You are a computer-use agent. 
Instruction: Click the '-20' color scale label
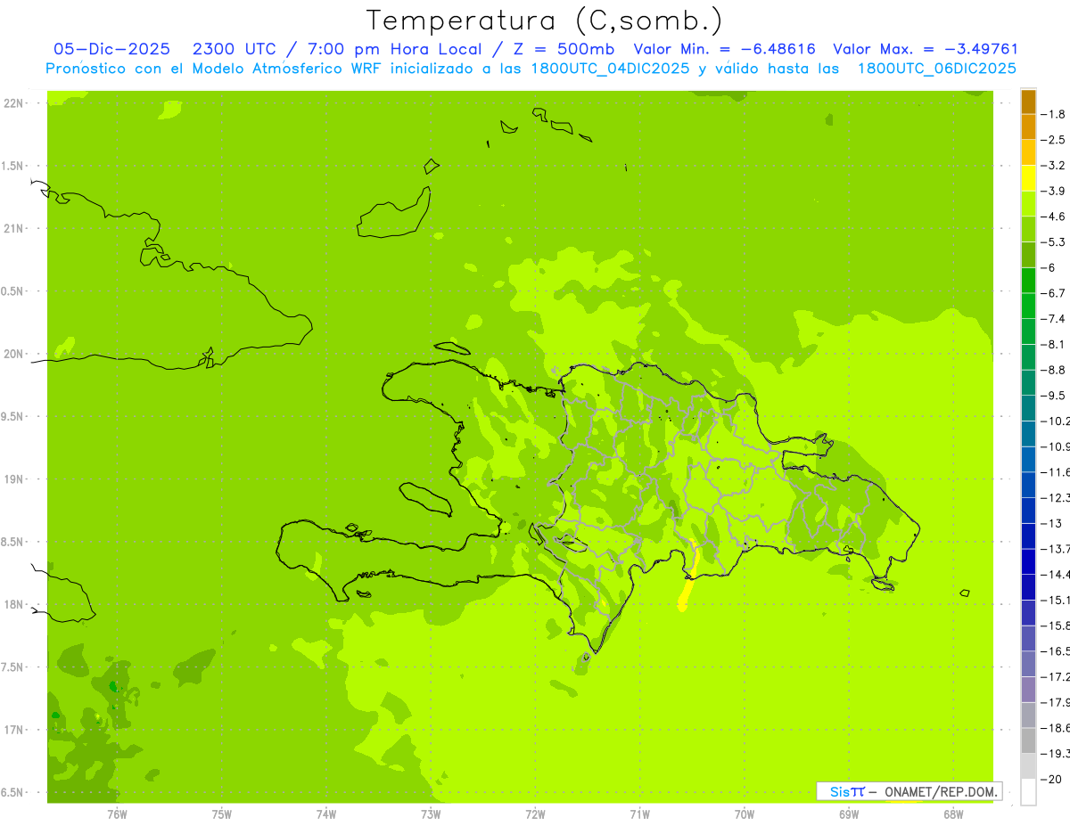tap(1051, 779)
